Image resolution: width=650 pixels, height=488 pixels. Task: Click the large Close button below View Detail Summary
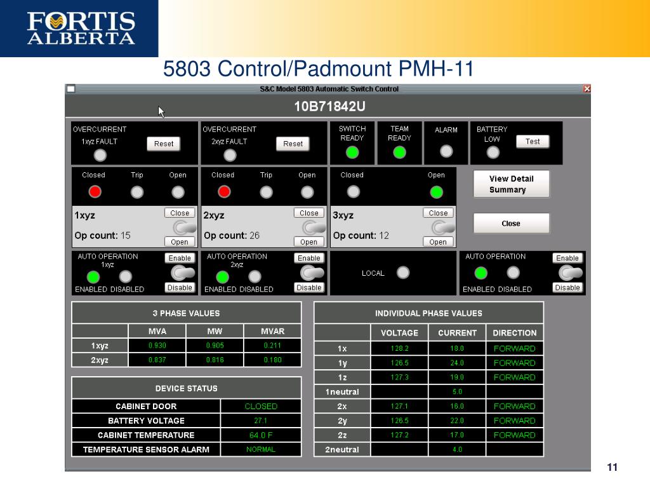[x=511, y=223]
